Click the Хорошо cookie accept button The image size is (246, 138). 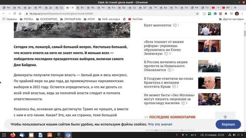[x=228, y=124]
